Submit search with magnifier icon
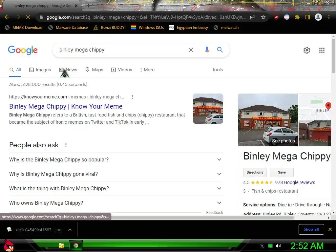The width and height of the screenshot is (336, 252). [220, 50]
